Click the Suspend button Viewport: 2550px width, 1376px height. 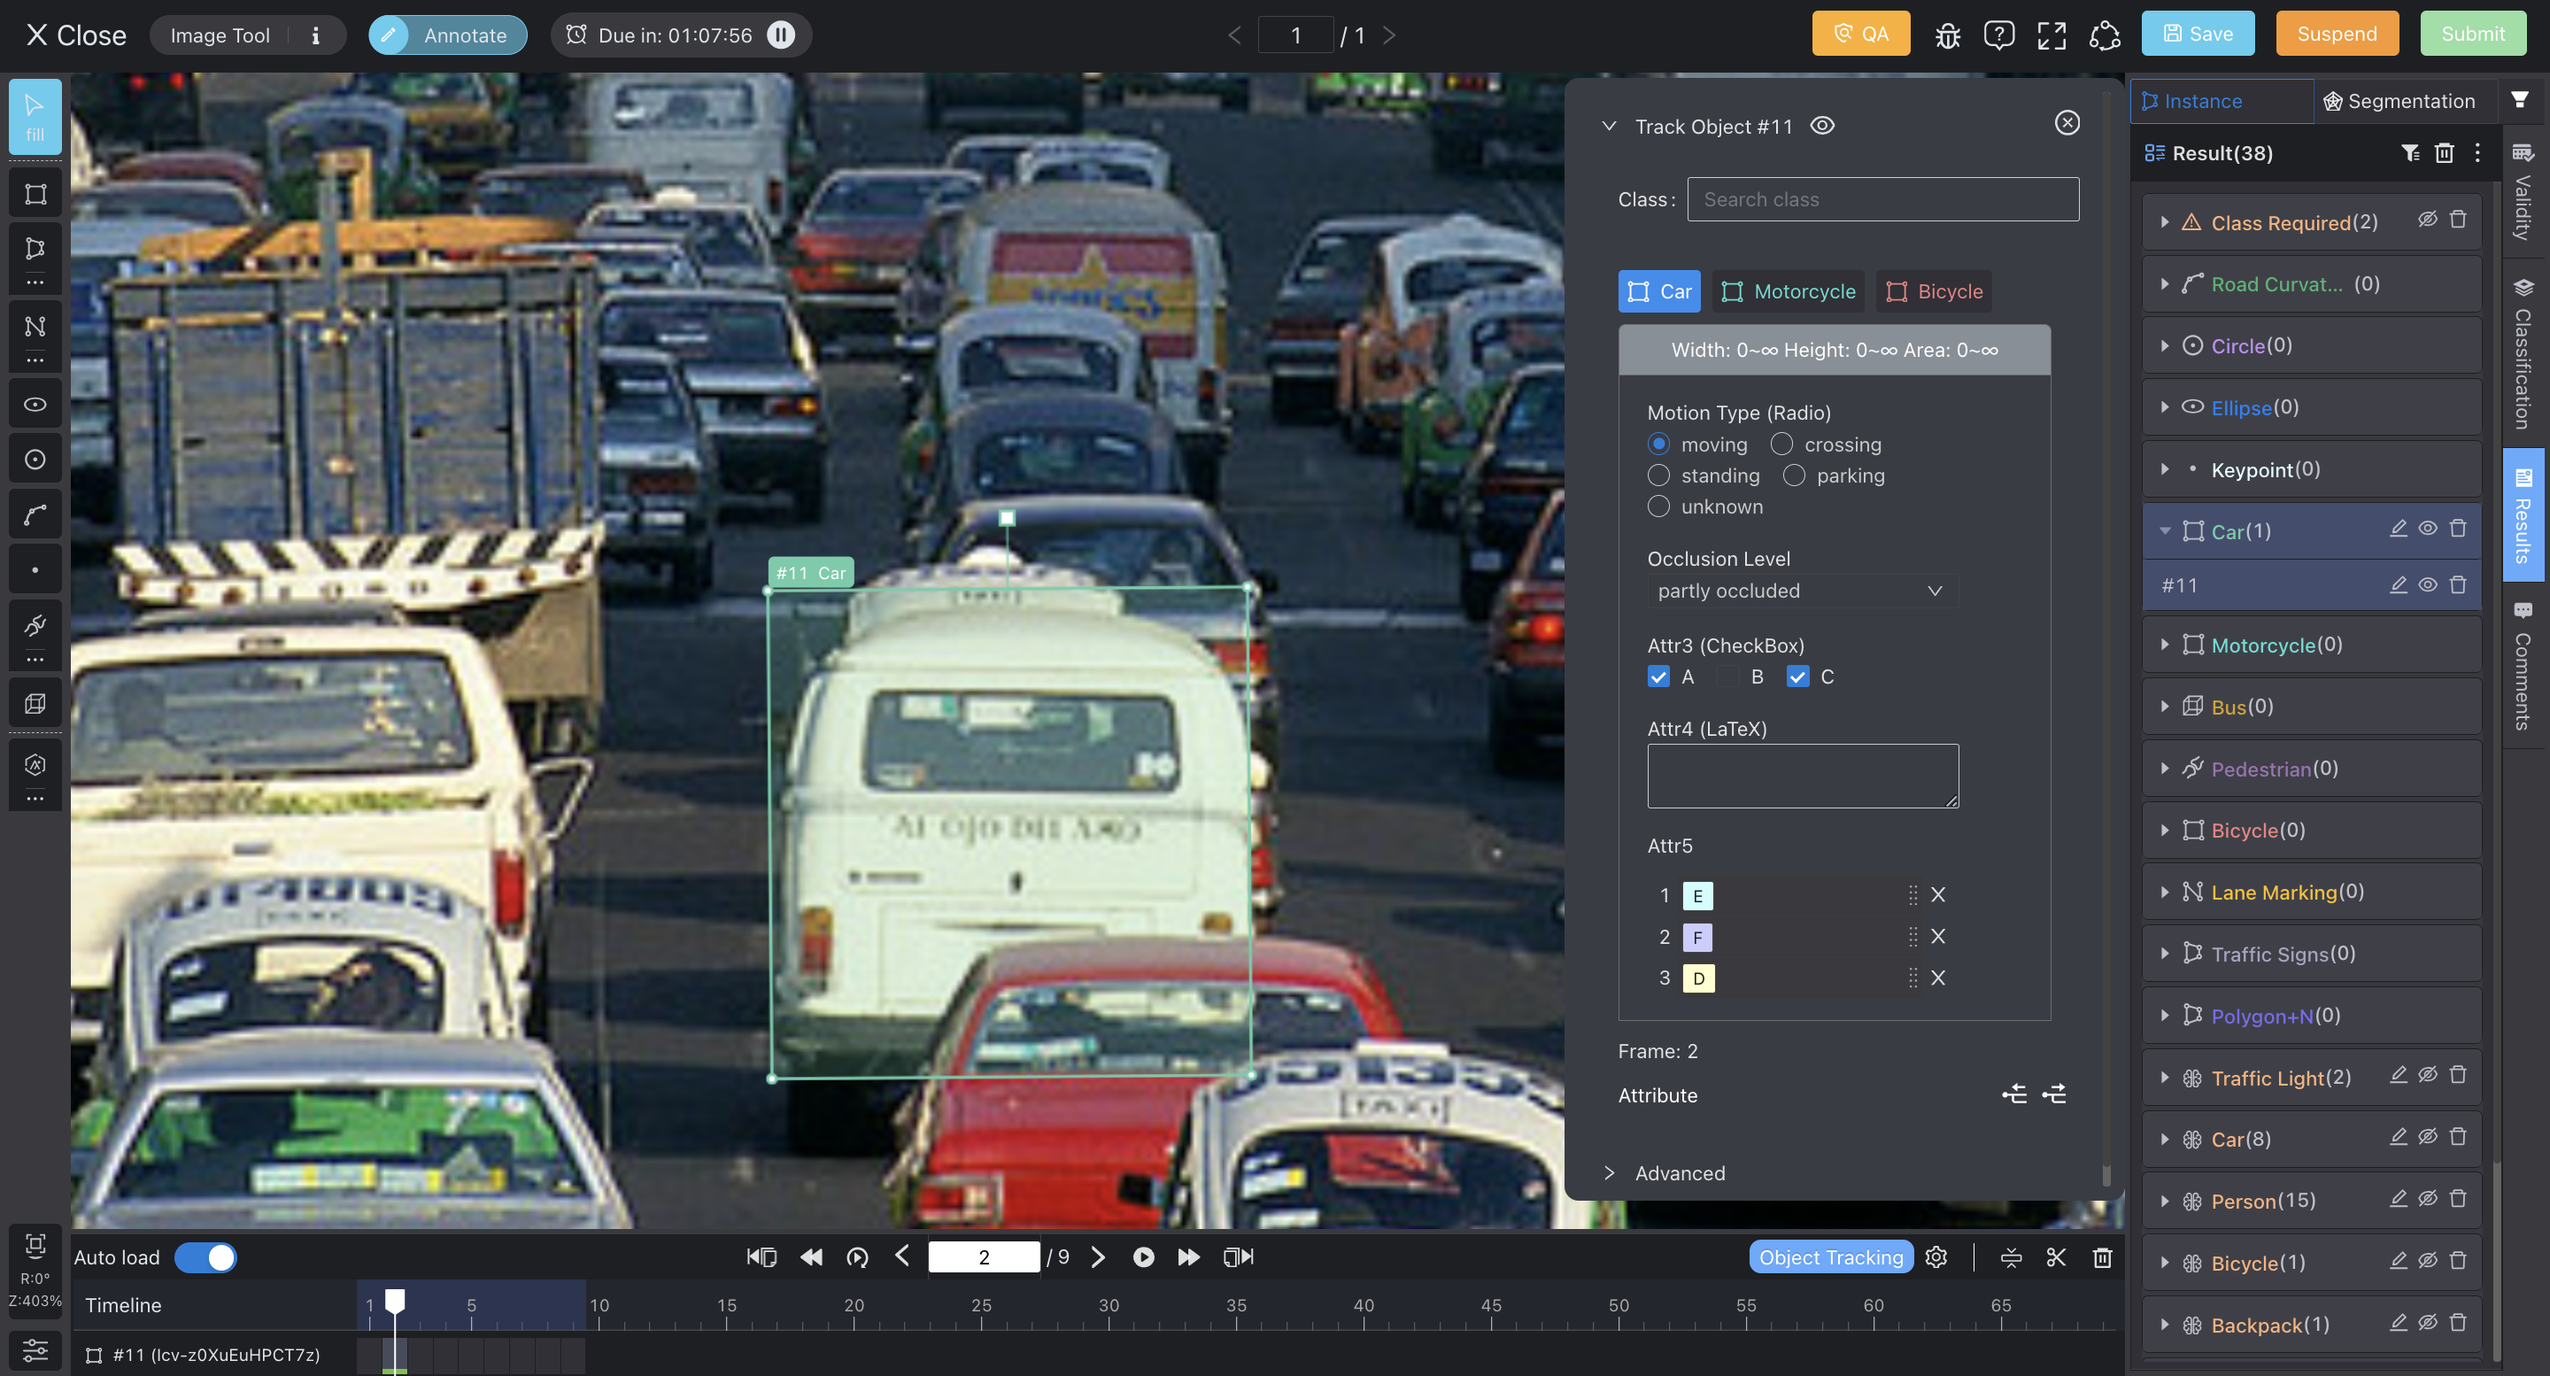tap(2344, 34)
